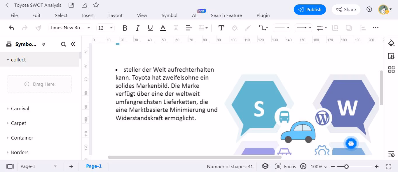Select the Text tool
The width and height of the screenshot is (398, 172).
(221, 28)
